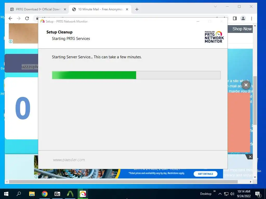
Task: Open the network status tray icon
Action: [226, 194]
